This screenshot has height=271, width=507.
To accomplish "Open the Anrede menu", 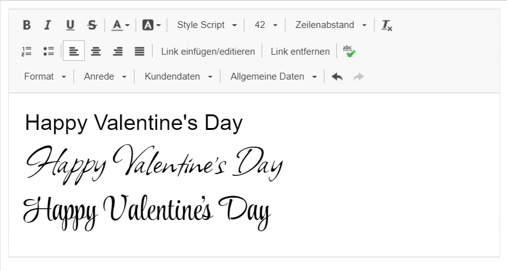I will [105, 76].
